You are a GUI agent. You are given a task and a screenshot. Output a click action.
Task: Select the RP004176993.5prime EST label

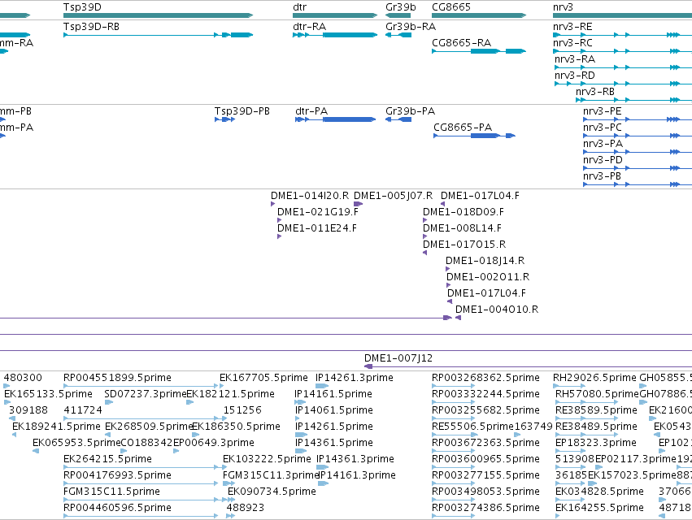click(117, 476)
